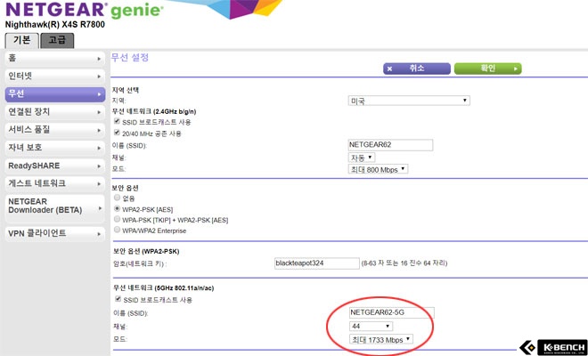Open the 최대 1733 Mbps mode dropdown
The width and height of the screenshot is (588, 356).
(x=381, y=339)
